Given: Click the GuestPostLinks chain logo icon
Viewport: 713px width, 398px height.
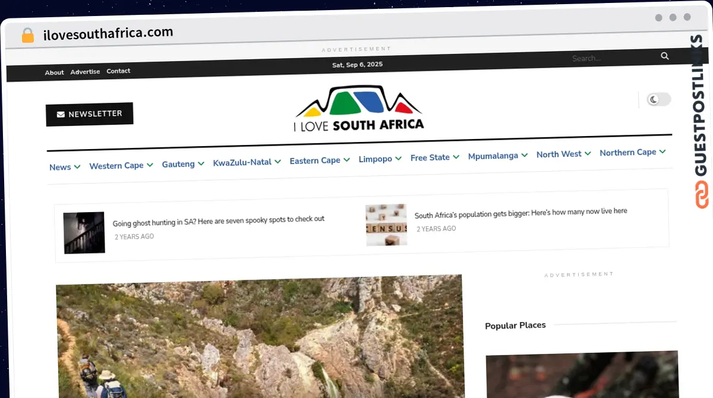Looking at the screenshot, I should (702, 195).
